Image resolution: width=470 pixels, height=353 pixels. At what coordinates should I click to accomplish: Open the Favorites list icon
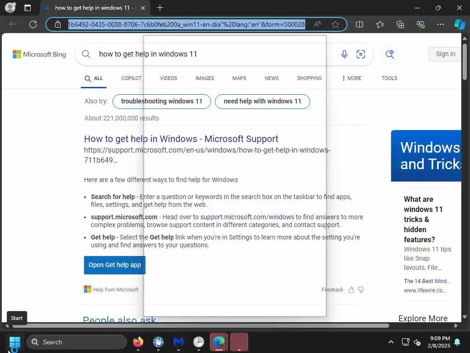tap(380, 24)
